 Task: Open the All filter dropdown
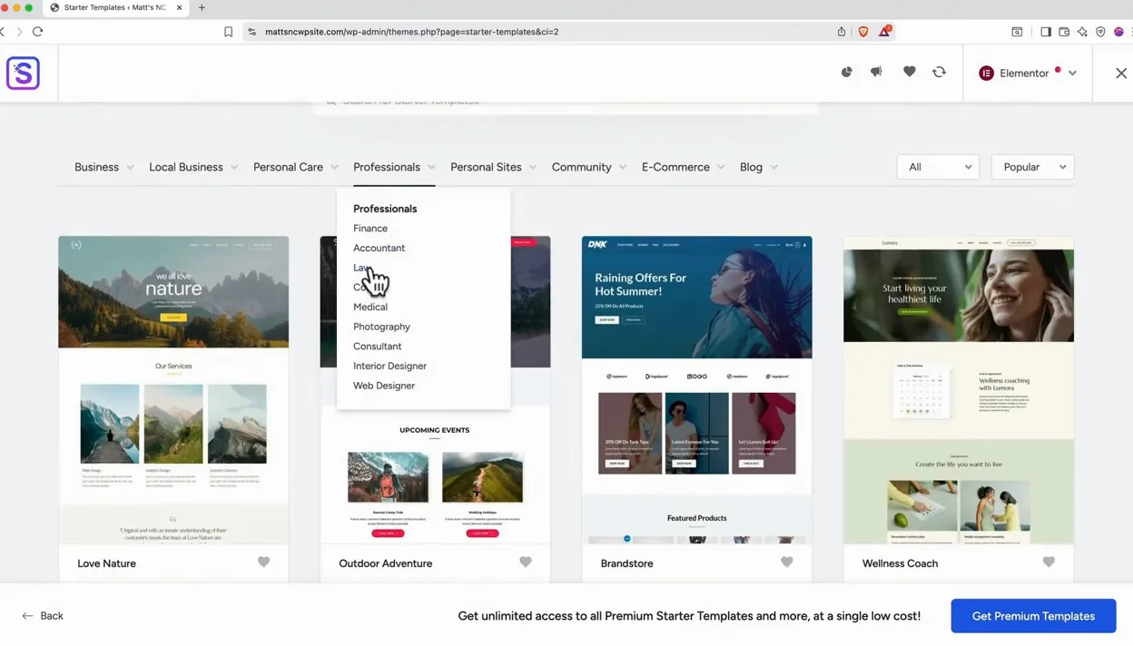(938, 167)
